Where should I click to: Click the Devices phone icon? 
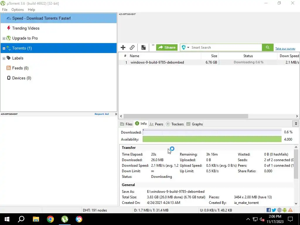8,78
